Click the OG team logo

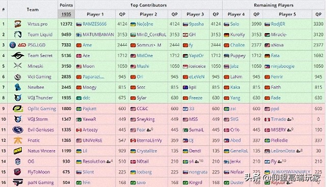point(18,162)
